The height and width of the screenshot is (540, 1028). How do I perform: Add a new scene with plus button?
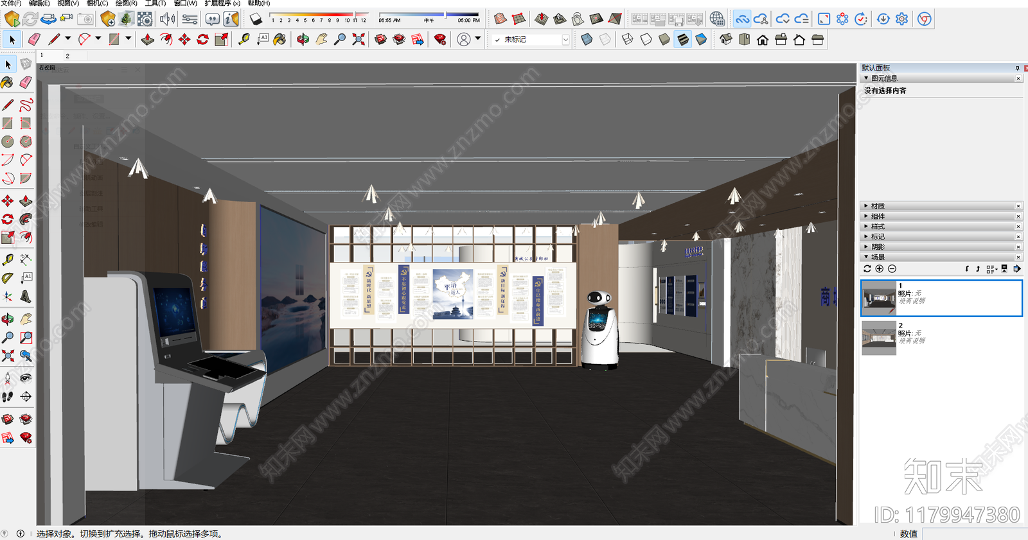(880, 269)
